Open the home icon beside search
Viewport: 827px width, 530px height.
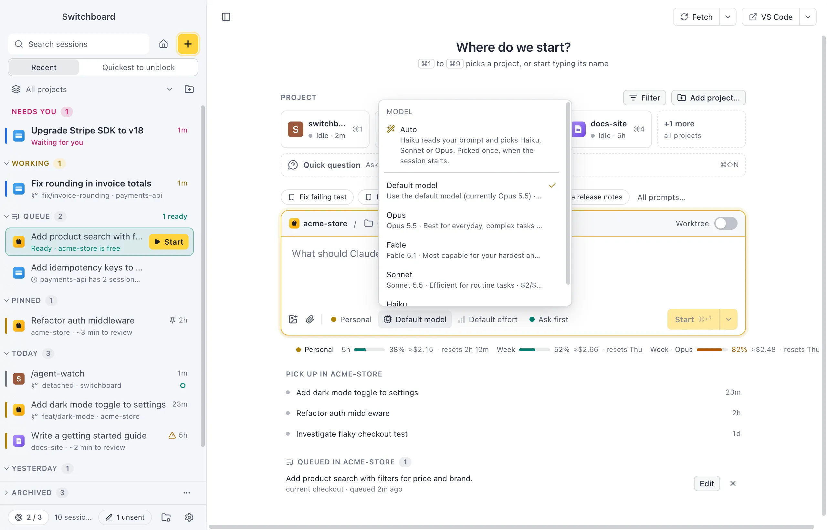(x=163, y=44)
